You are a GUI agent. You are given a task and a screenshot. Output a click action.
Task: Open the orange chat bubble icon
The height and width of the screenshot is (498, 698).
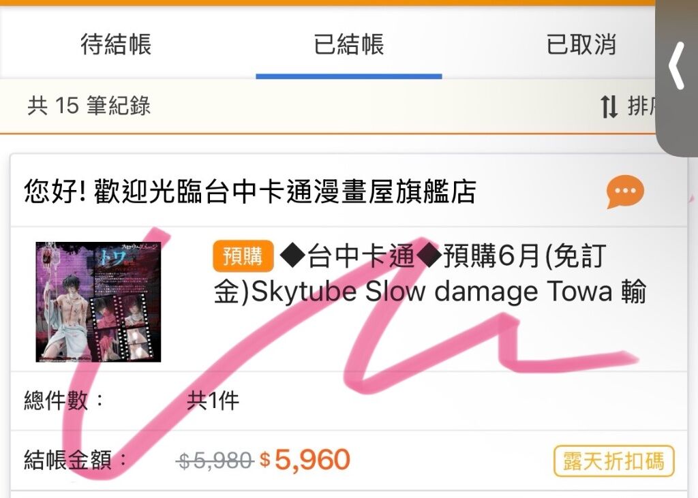(x=625, y=192)
